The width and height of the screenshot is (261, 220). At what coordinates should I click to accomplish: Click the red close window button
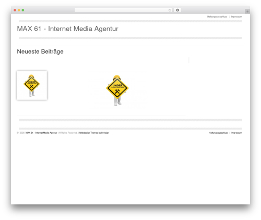coord(15,10)
